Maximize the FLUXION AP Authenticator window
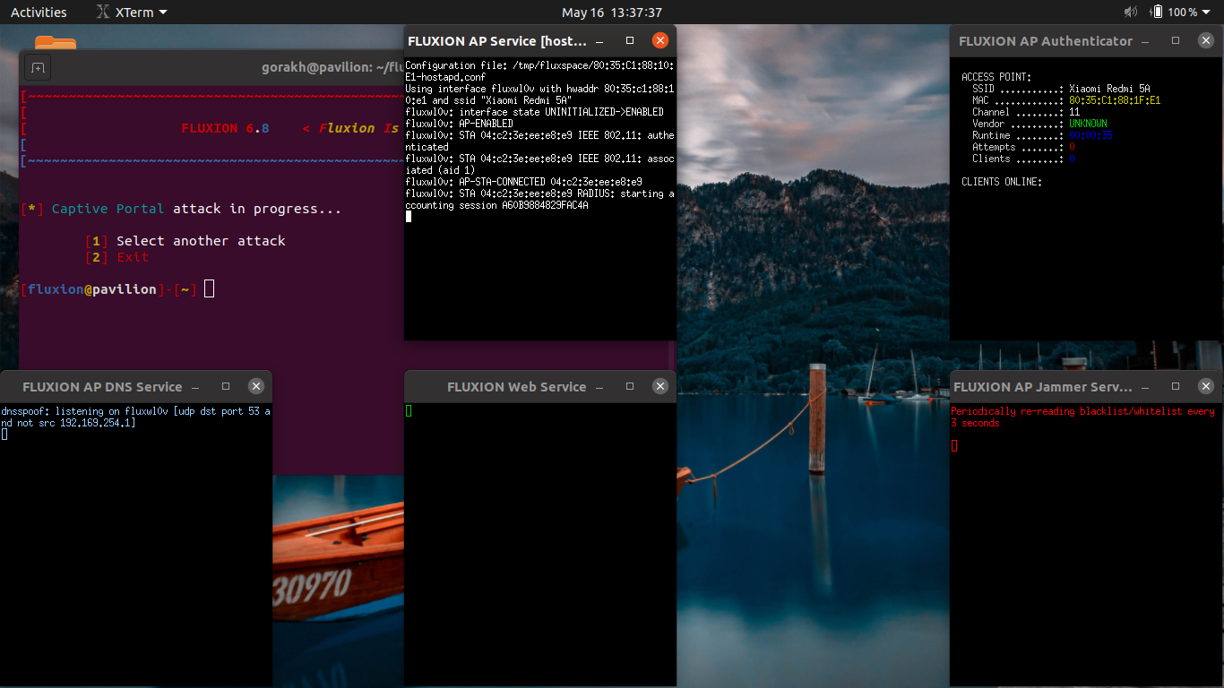The image size is (1224, 688). click(1176, 40)
